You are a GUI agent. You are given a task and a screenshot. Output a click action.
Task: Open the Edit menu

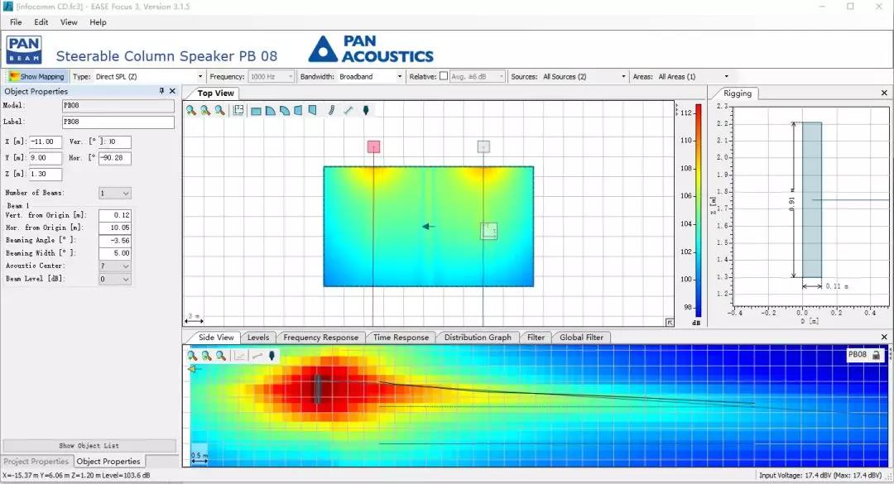[x=41, y=22]
